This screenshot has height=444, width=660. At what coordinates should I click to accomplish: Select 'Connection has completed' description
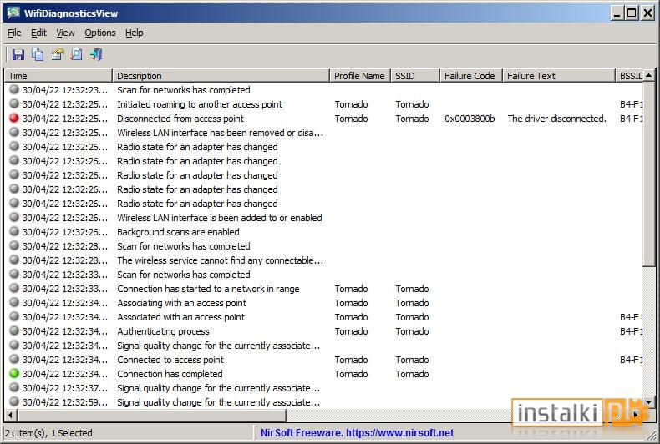170,374
